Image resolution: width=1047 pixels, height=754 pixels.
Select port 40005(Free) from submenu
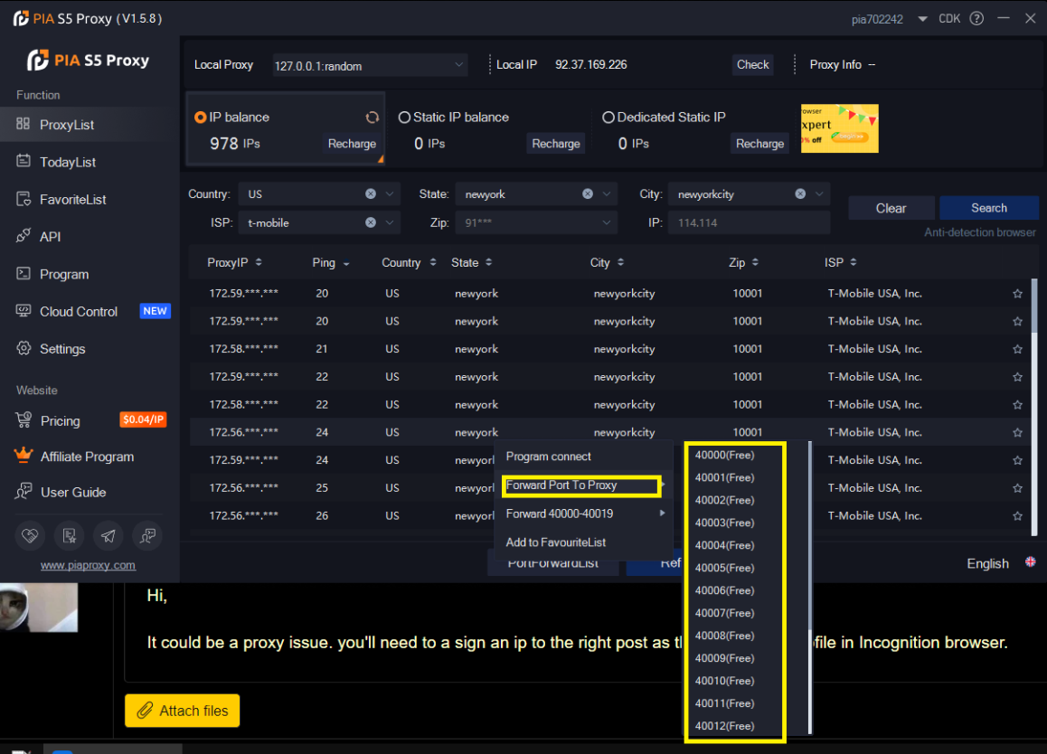[724, 568]
